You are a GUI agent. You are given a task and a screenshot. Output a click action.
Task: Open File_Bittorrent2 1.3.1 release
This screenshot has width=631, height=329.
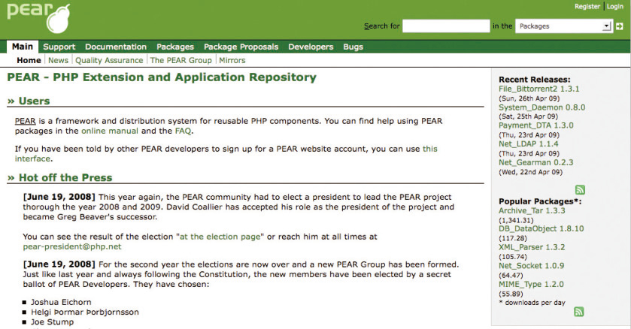coord(538,89)
